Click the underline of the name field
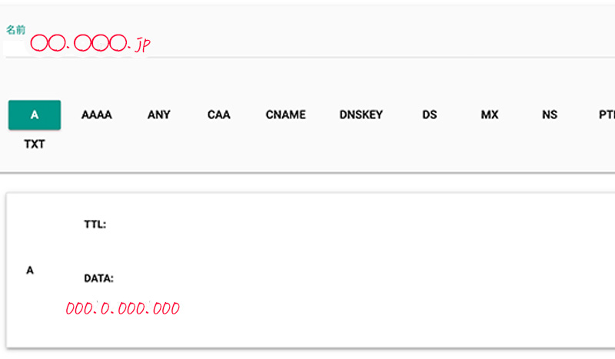Viewport: 615px width, 359px height. (x=310, y=58)
